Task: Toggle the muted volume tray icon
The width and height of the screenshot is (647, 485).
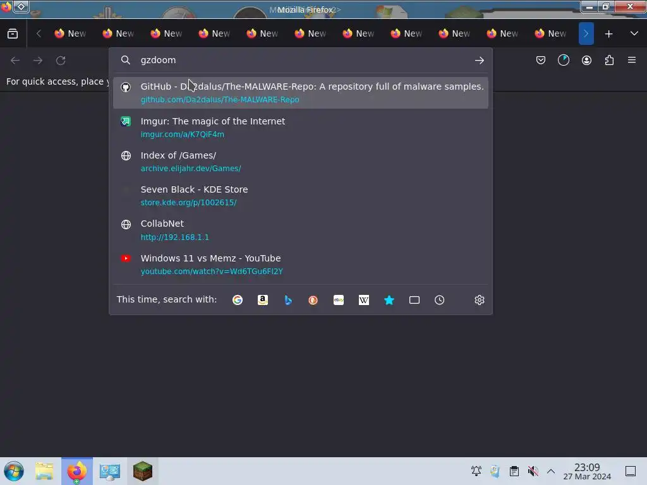Action: point(533,471)
